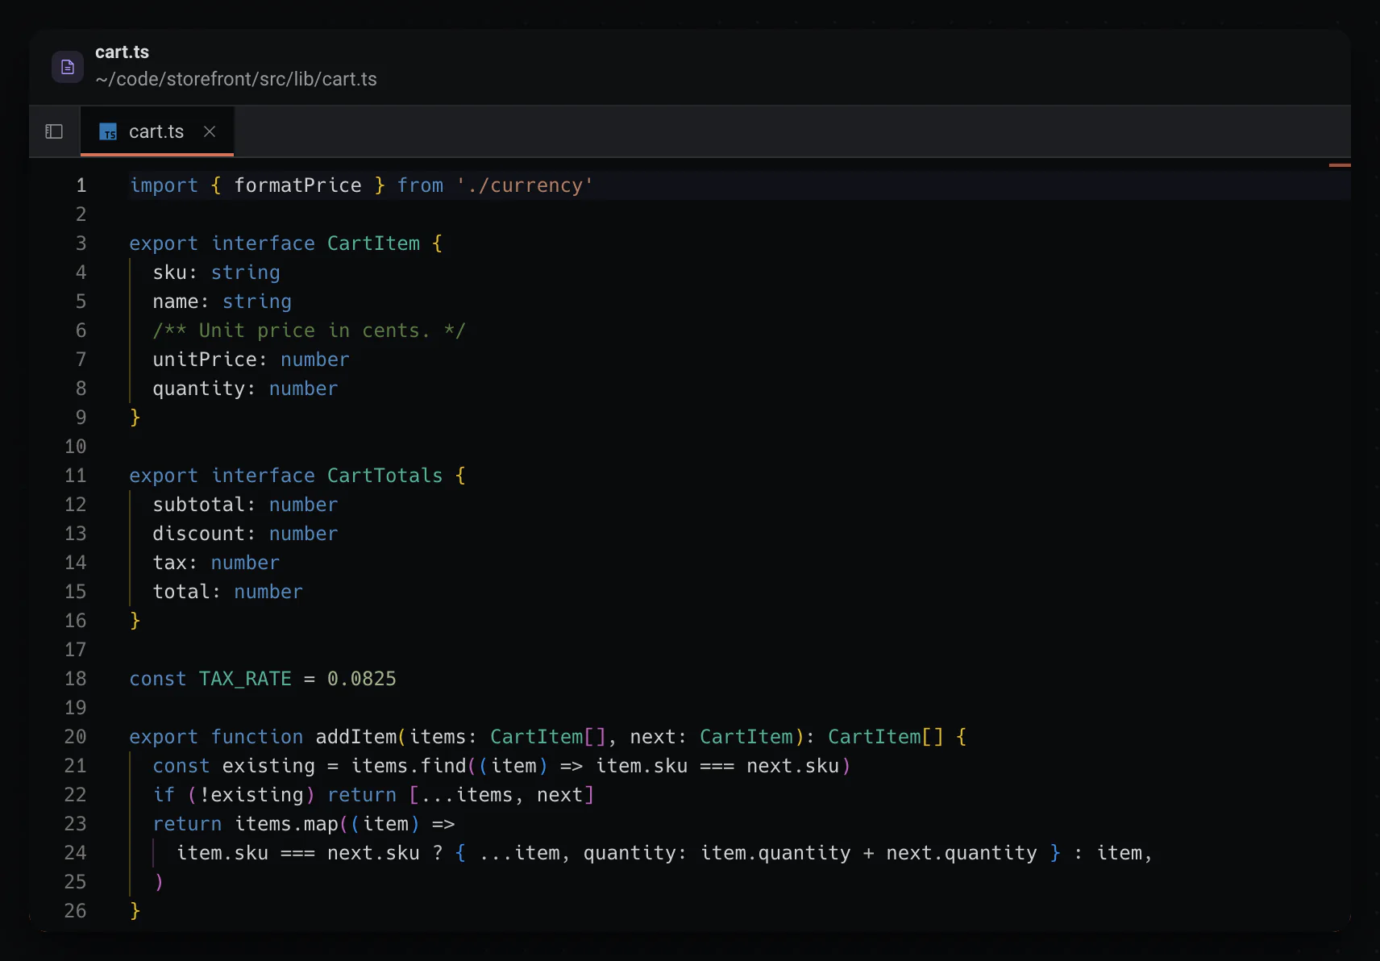Click 'CartTotals' interface name

385,476
